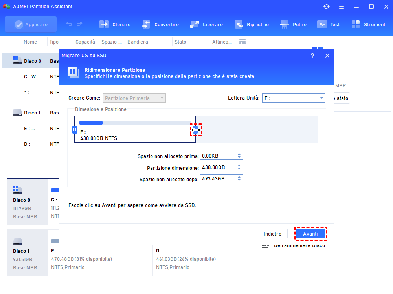Undo the last operation
The width and height of the screenshot is (393, 294).
69,24
